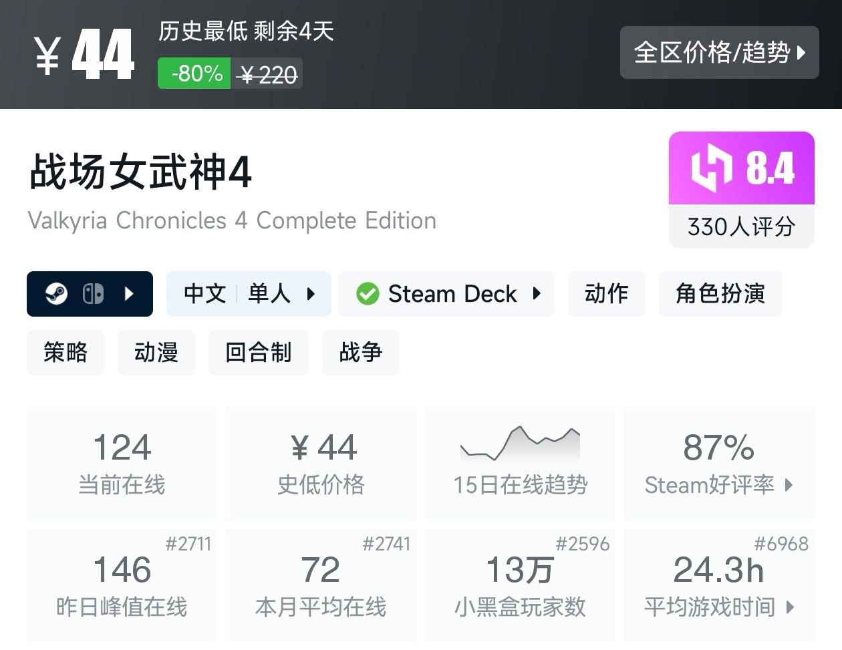Select the 动作 tag

point(606,294)
